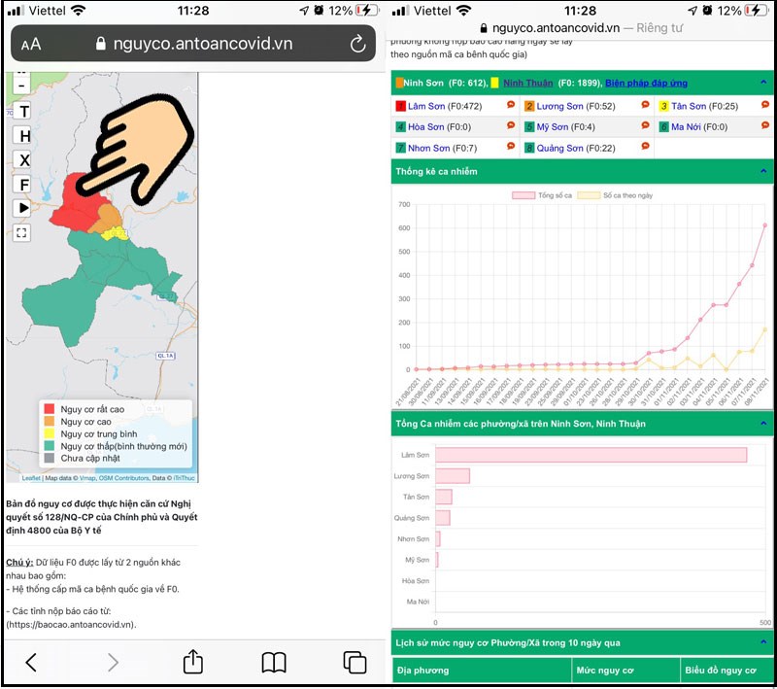Click the Lâm Sơn bar in chart
Image resolution: width=777 pixels, height=689 pixels.
coord(591,455)
